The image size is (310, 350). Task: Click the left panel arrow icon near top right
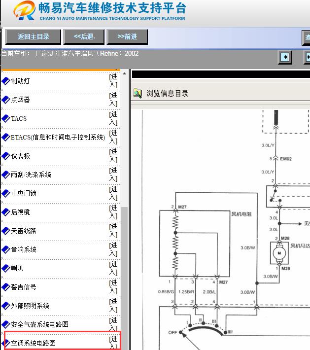pos(285,57)
